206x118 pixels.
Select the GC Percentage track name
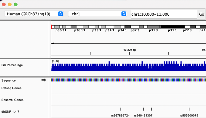tap(12, 65)
